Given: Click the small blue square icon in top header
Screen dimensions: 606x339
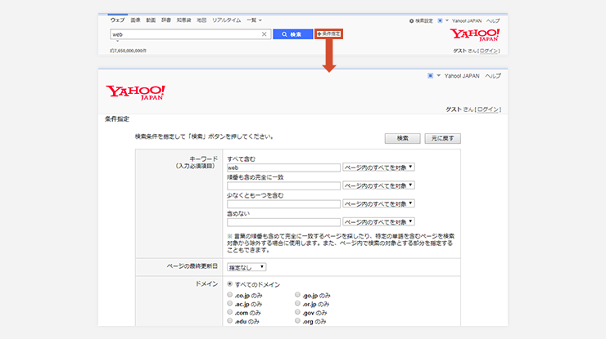Looking at the screenshot, I should coord(441,20).
